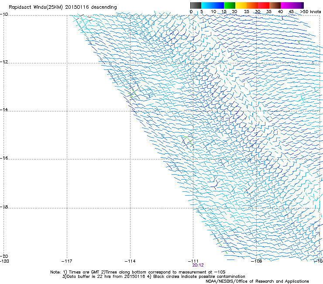Screen dimensions: 323x284
Task: Select the -16 latitude axis label
Action: pos(4,158)
